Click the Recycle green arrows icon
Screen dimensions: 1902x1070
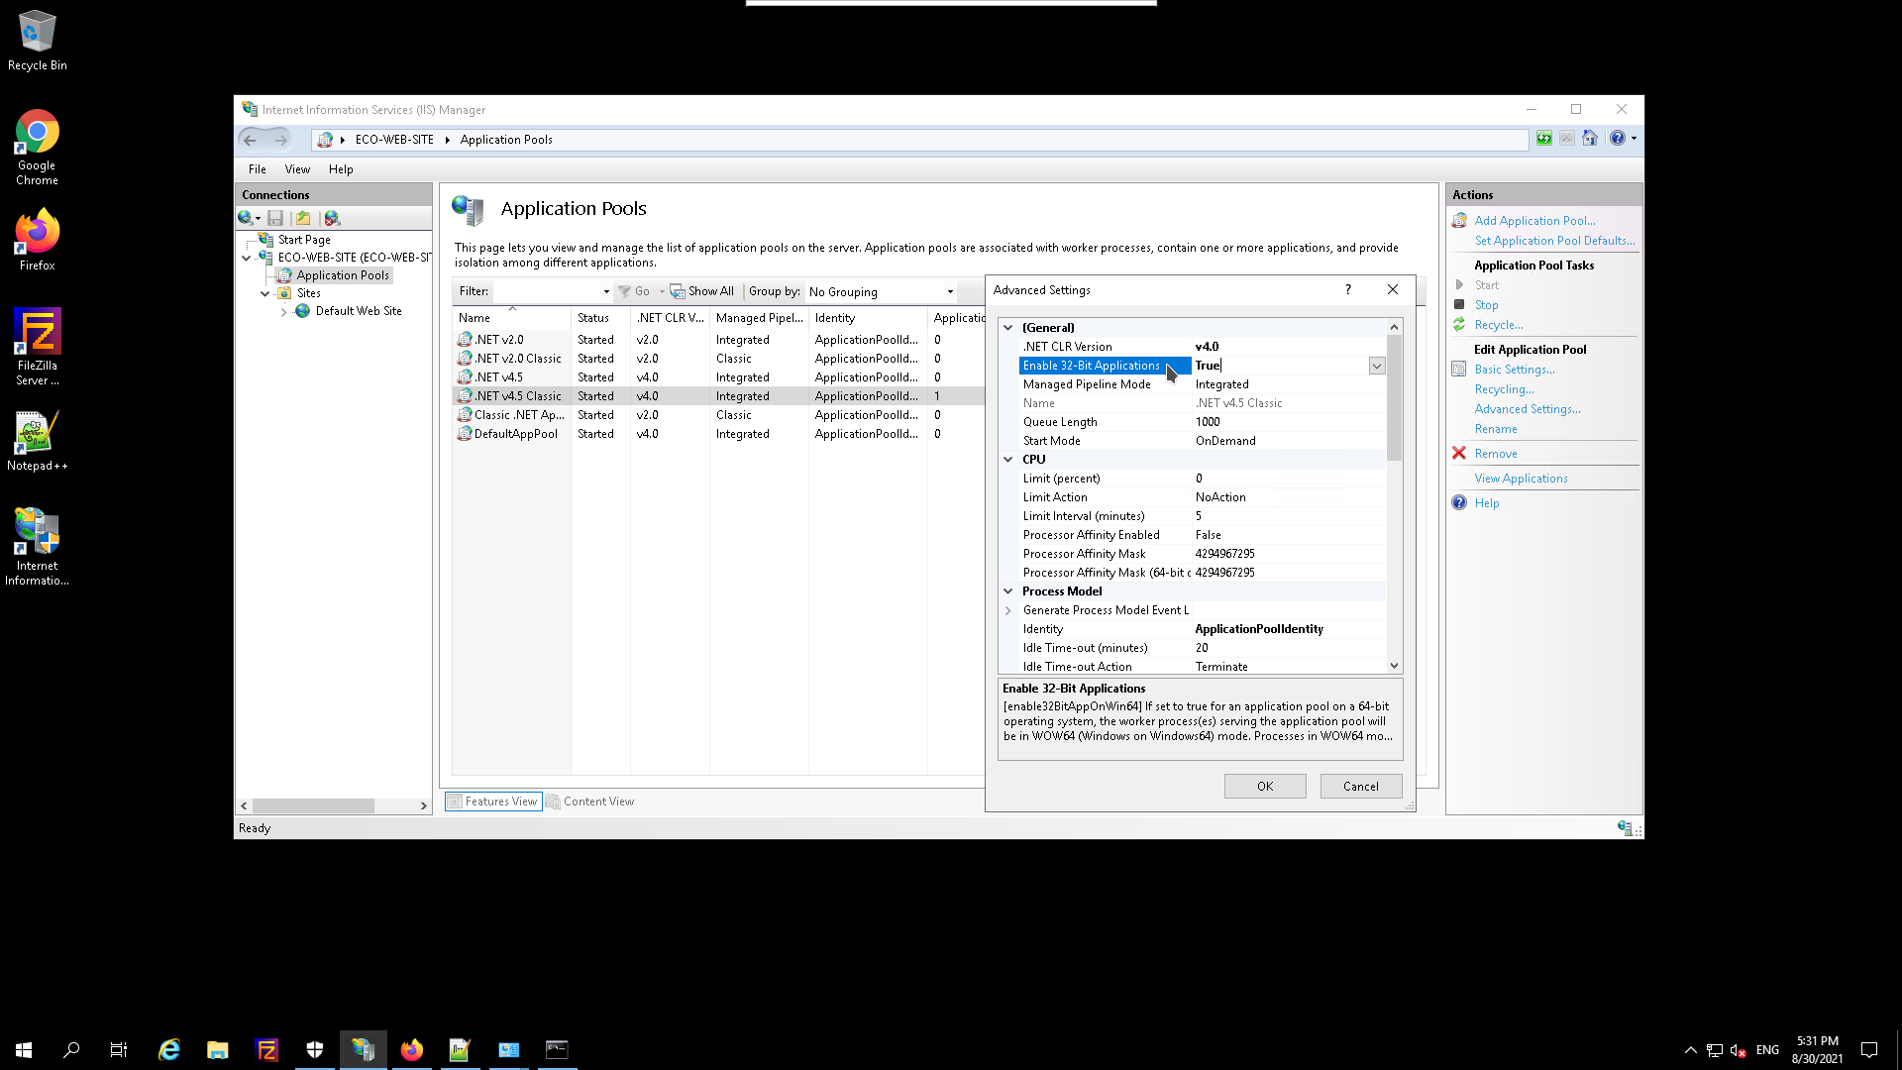[1459, 325]
